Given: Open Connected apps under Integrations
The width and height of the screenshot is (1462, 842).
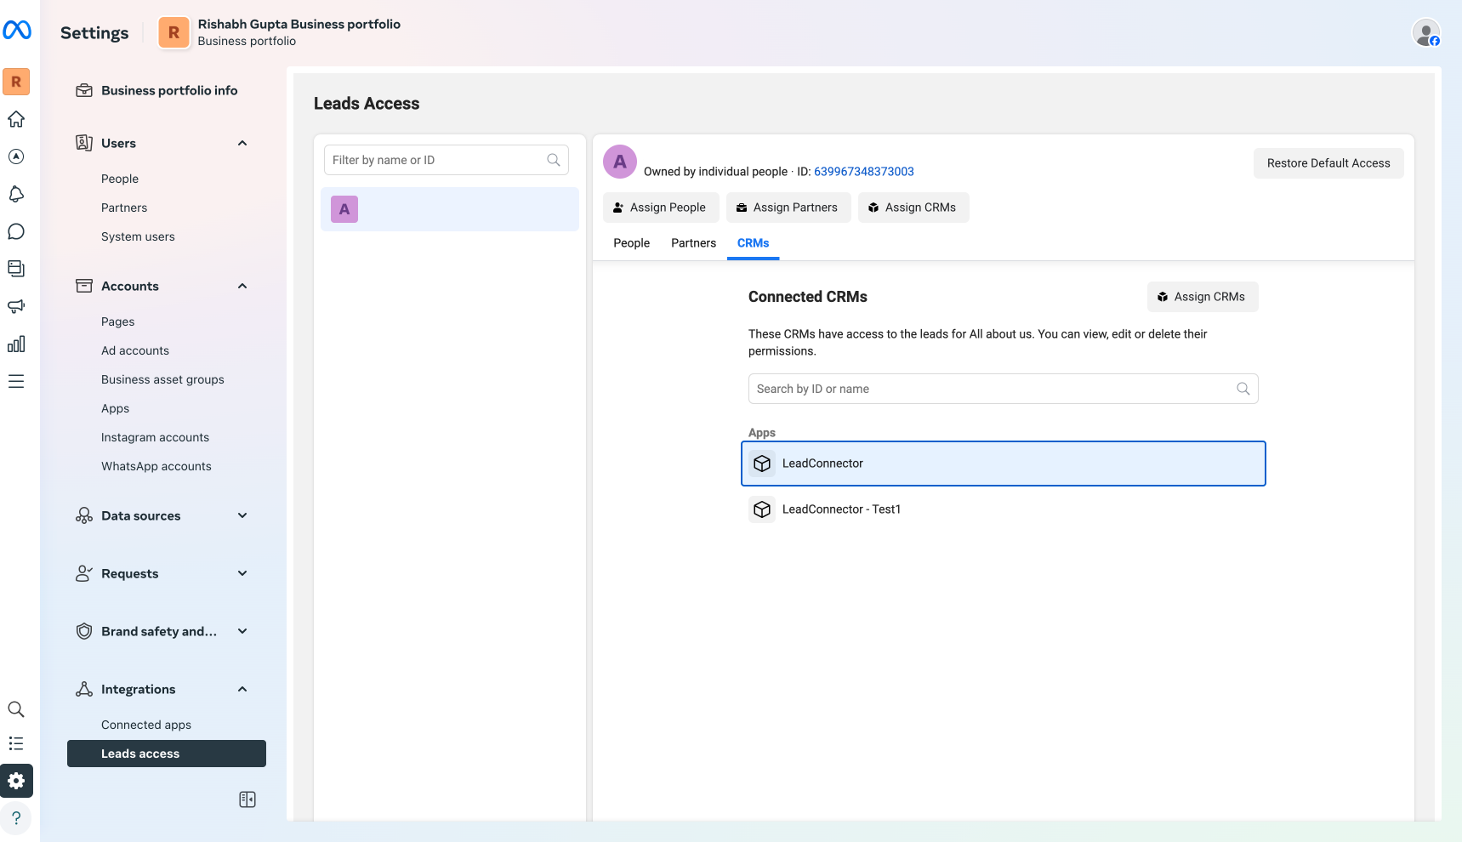Looking at the screenshot, I should pos(146,725).
